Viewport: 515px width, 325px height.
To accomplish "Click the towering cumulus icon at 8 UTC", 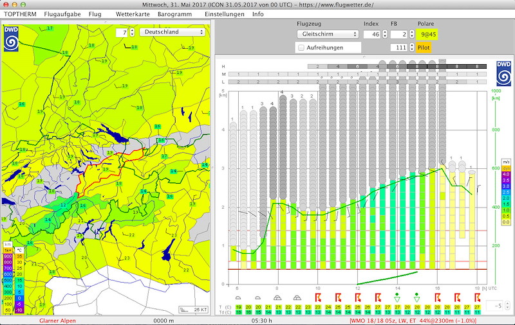I will point(277,297).
